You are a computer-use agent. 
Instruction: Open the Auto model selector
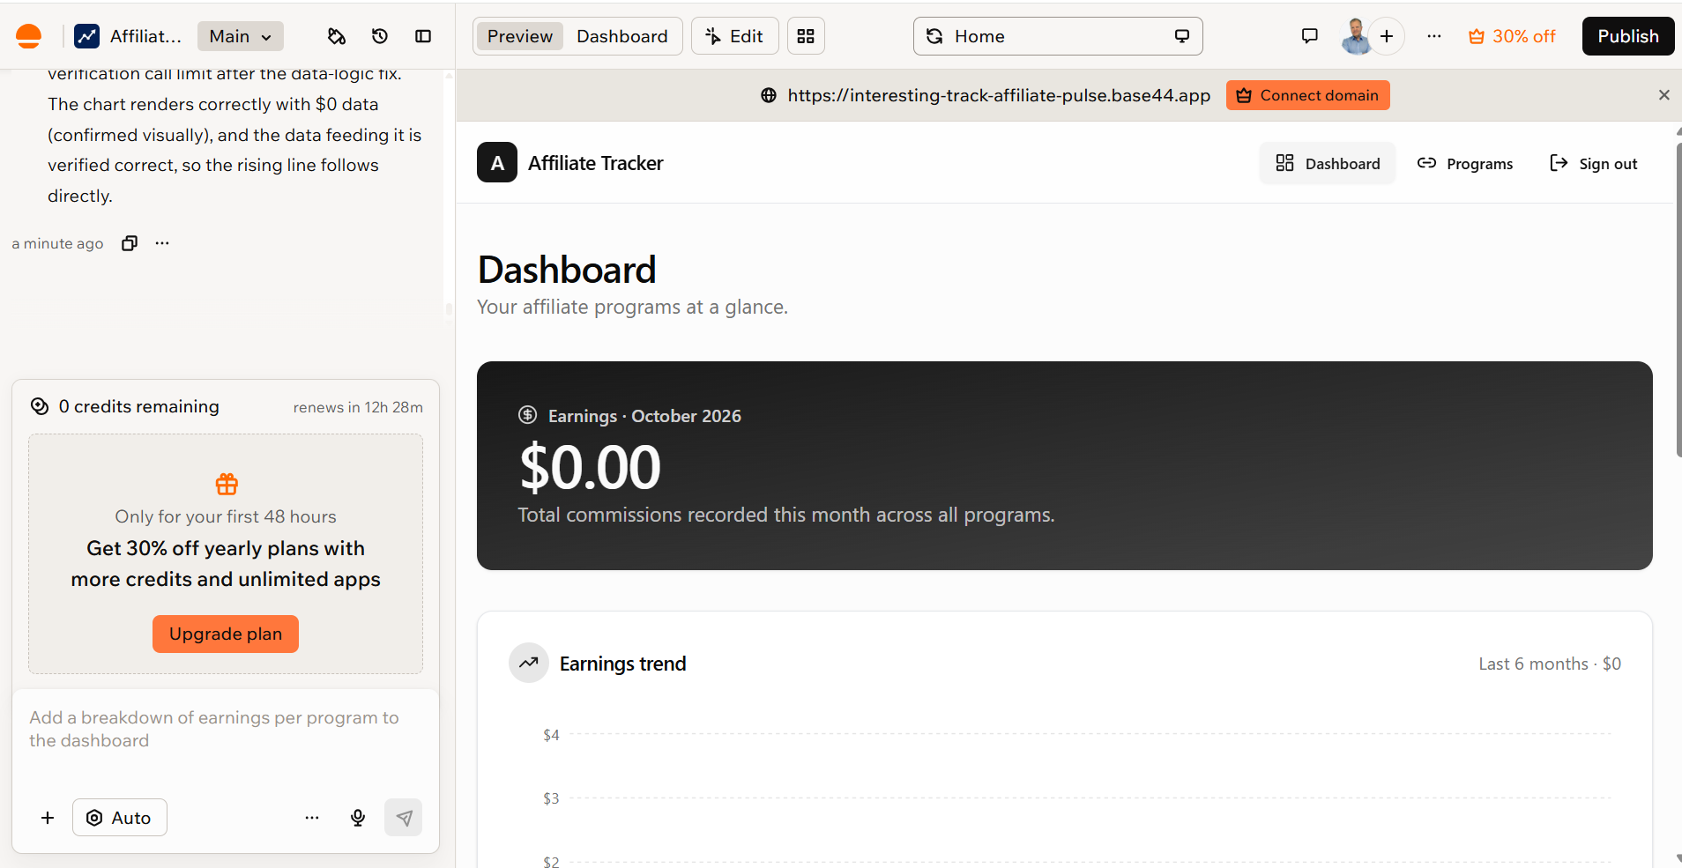pos(120,818)
